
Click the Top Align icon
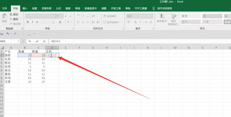(78, 16)
